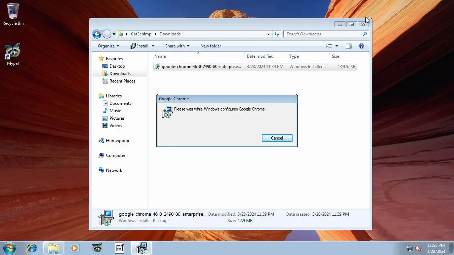Minimize the Downloads Explorer window

coord(340,24)
